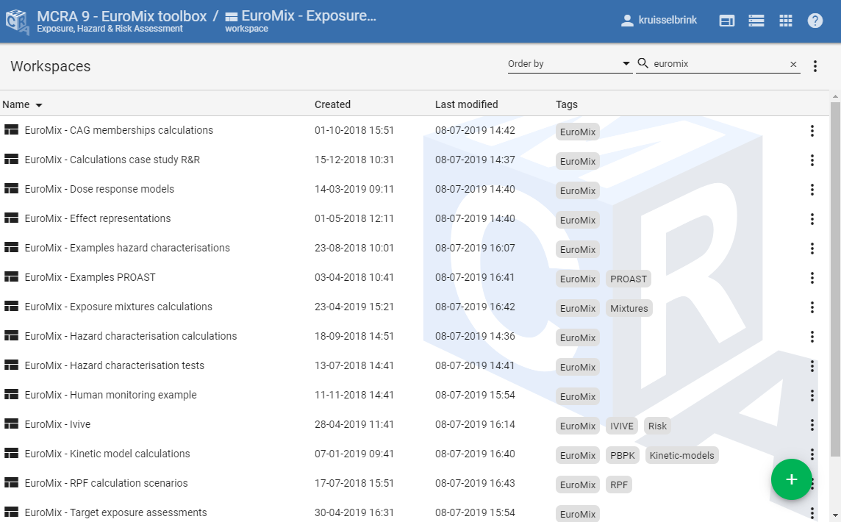Click the MCRA cube logo top left
841x522 pixels.
(15, 20)
